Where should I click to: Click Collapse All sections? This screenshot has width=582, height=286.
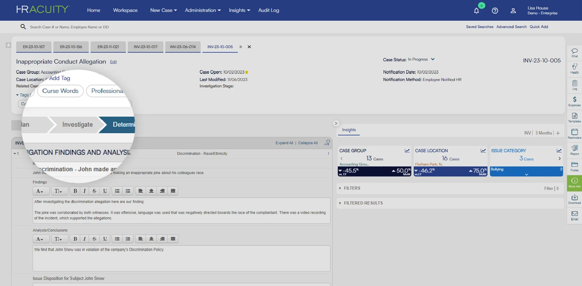308,143
